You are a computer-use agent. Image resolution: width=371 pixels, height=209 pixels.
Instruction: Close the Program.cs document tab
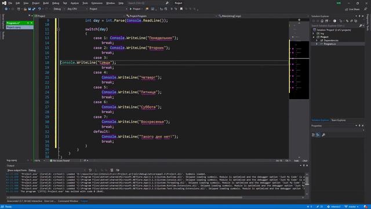(31, 23)
